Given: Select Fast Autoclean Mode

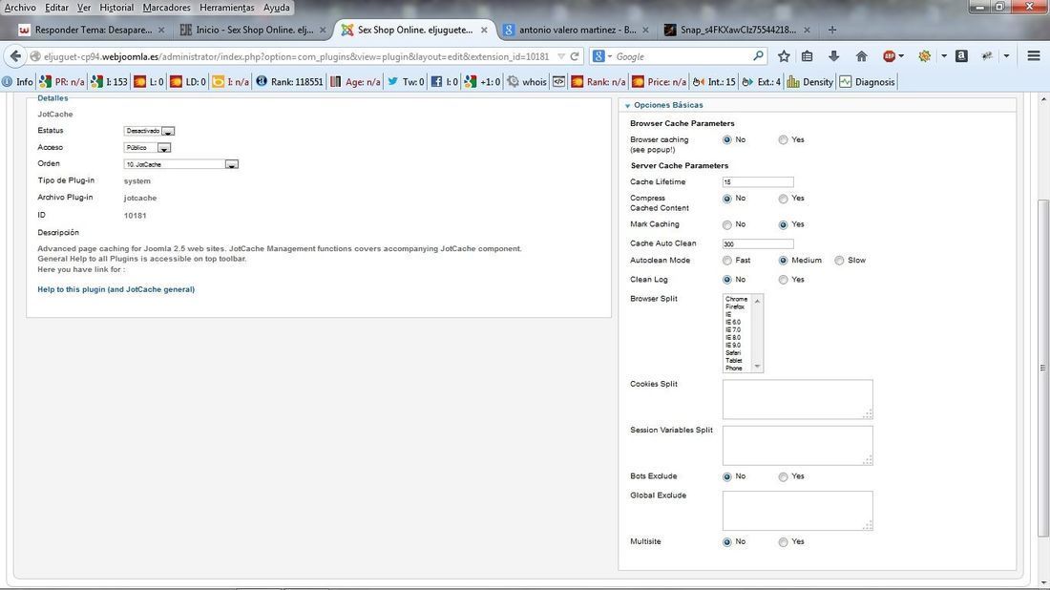Looking at the screenshot, I should pyautogui.click(x=727, y=261).
